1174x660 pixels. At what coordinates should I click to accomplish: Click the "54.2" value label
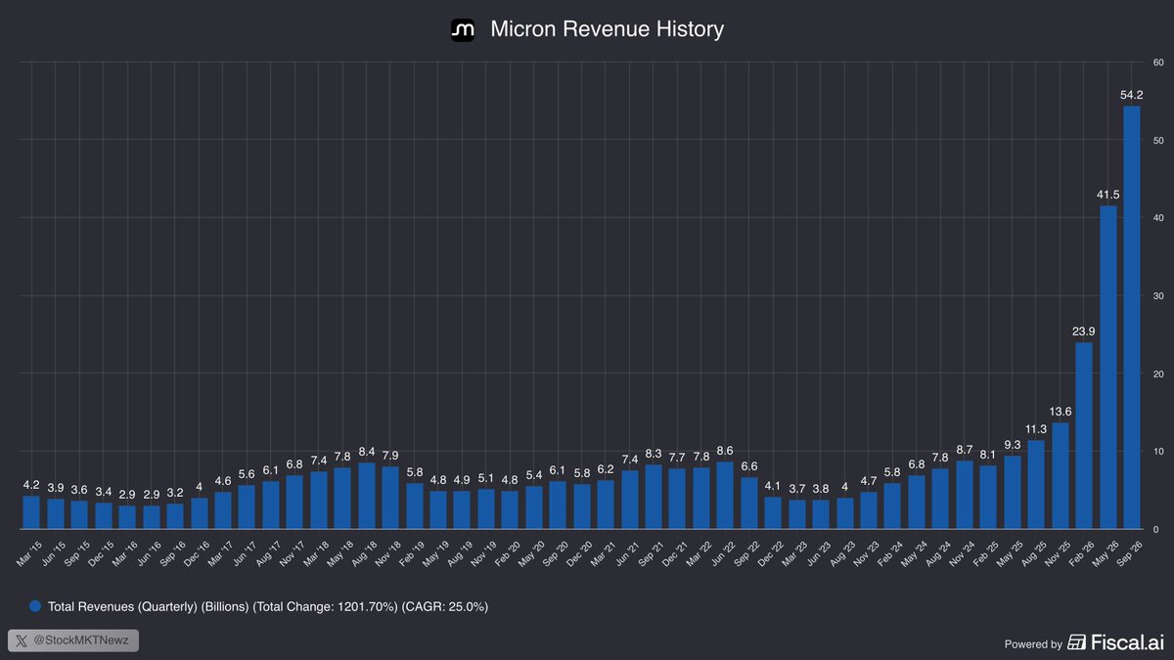(1132, 95)
